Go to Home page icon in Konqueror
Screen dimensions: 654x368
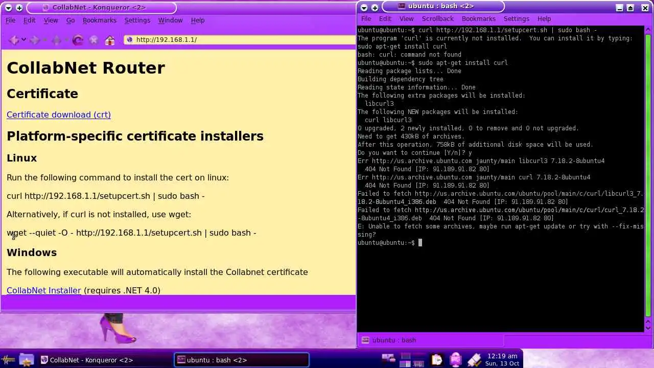pos(109,40)
